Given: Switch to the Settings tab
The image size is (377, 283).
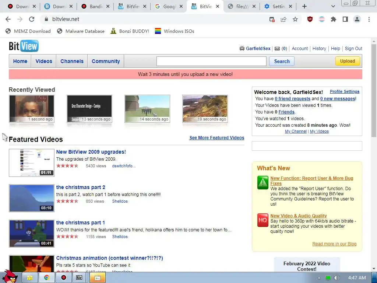Looking at the screenshot, I should point(278,7).
